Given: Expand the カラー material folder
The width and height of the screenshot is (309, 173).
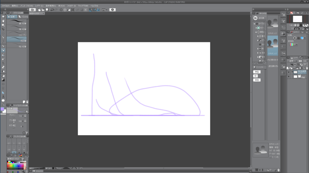Looking at the screenshot, I should click(x=256, y=28).
